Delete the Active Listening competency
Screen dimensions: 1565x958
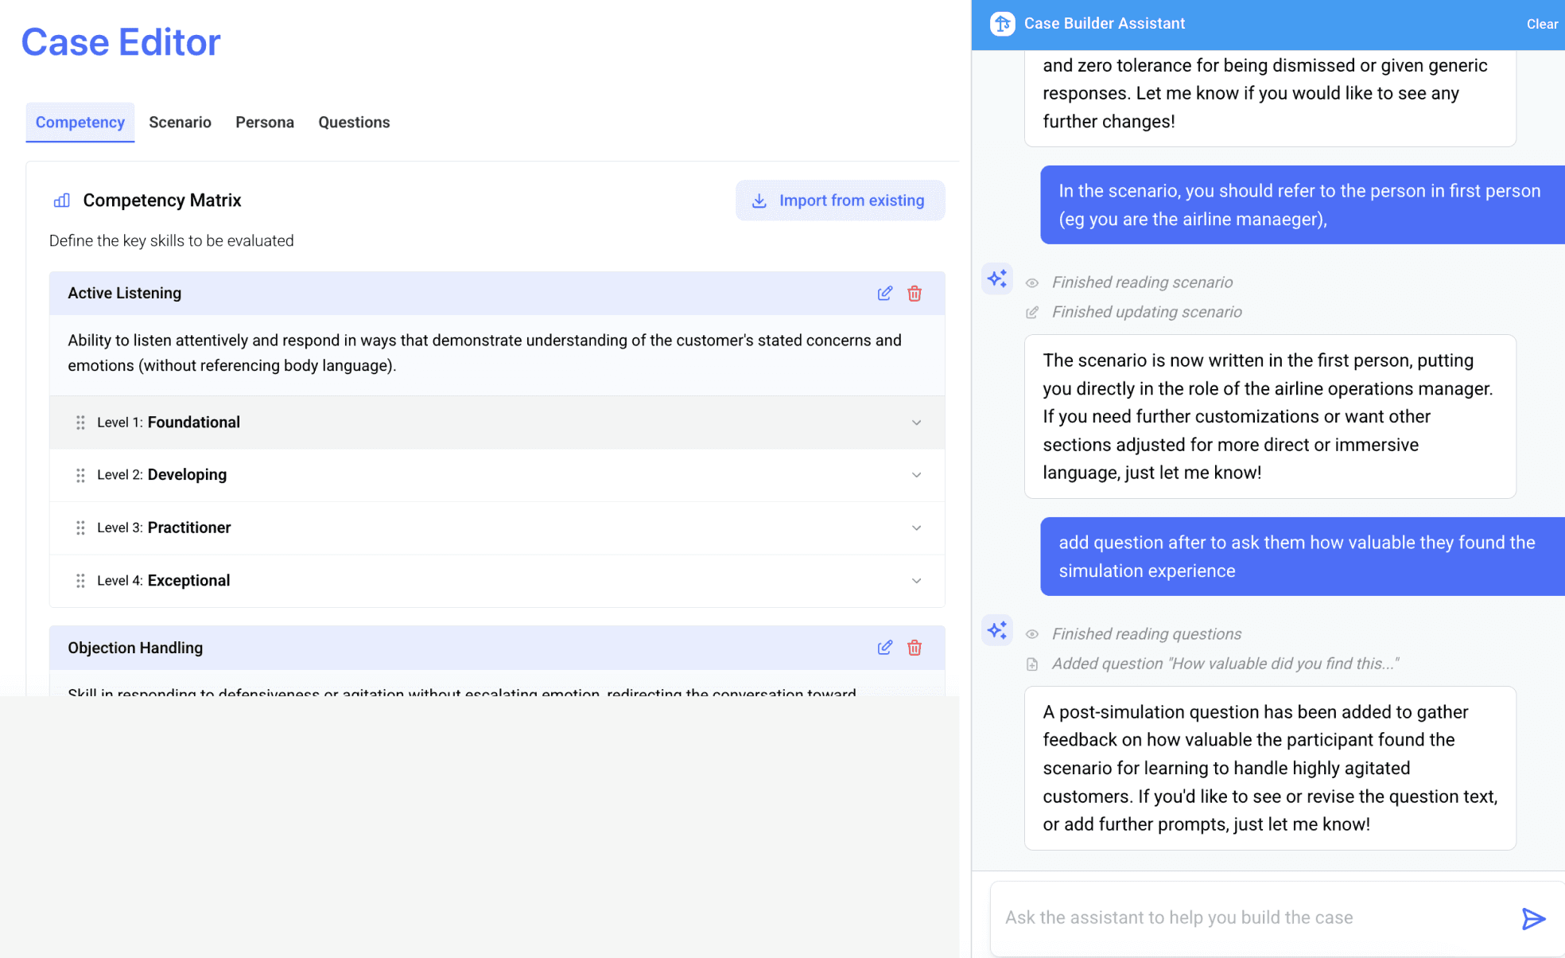coord(915,294)
